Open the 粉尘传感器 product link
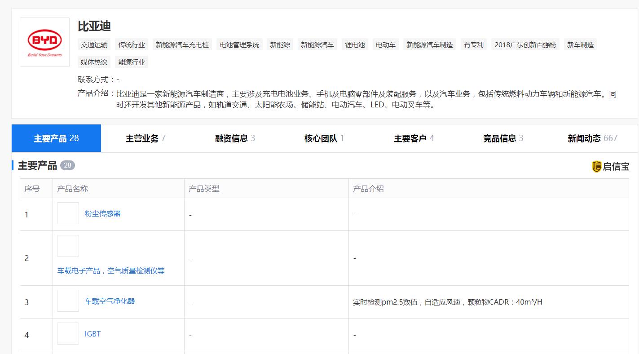 pyautogui.click(x=102, y=213)
